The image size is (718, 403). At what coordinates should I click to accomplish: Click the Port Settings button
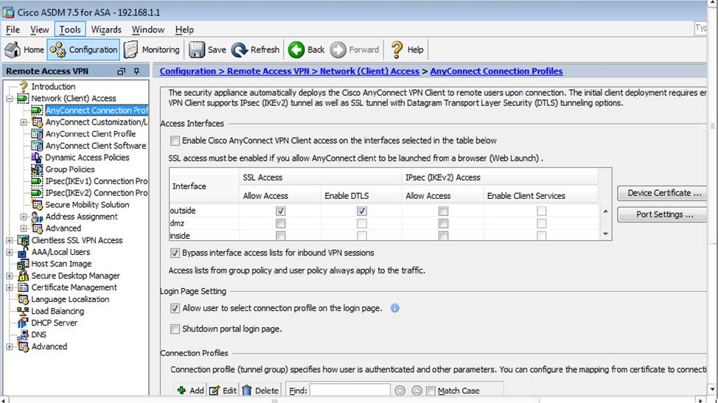coord(663,215)
